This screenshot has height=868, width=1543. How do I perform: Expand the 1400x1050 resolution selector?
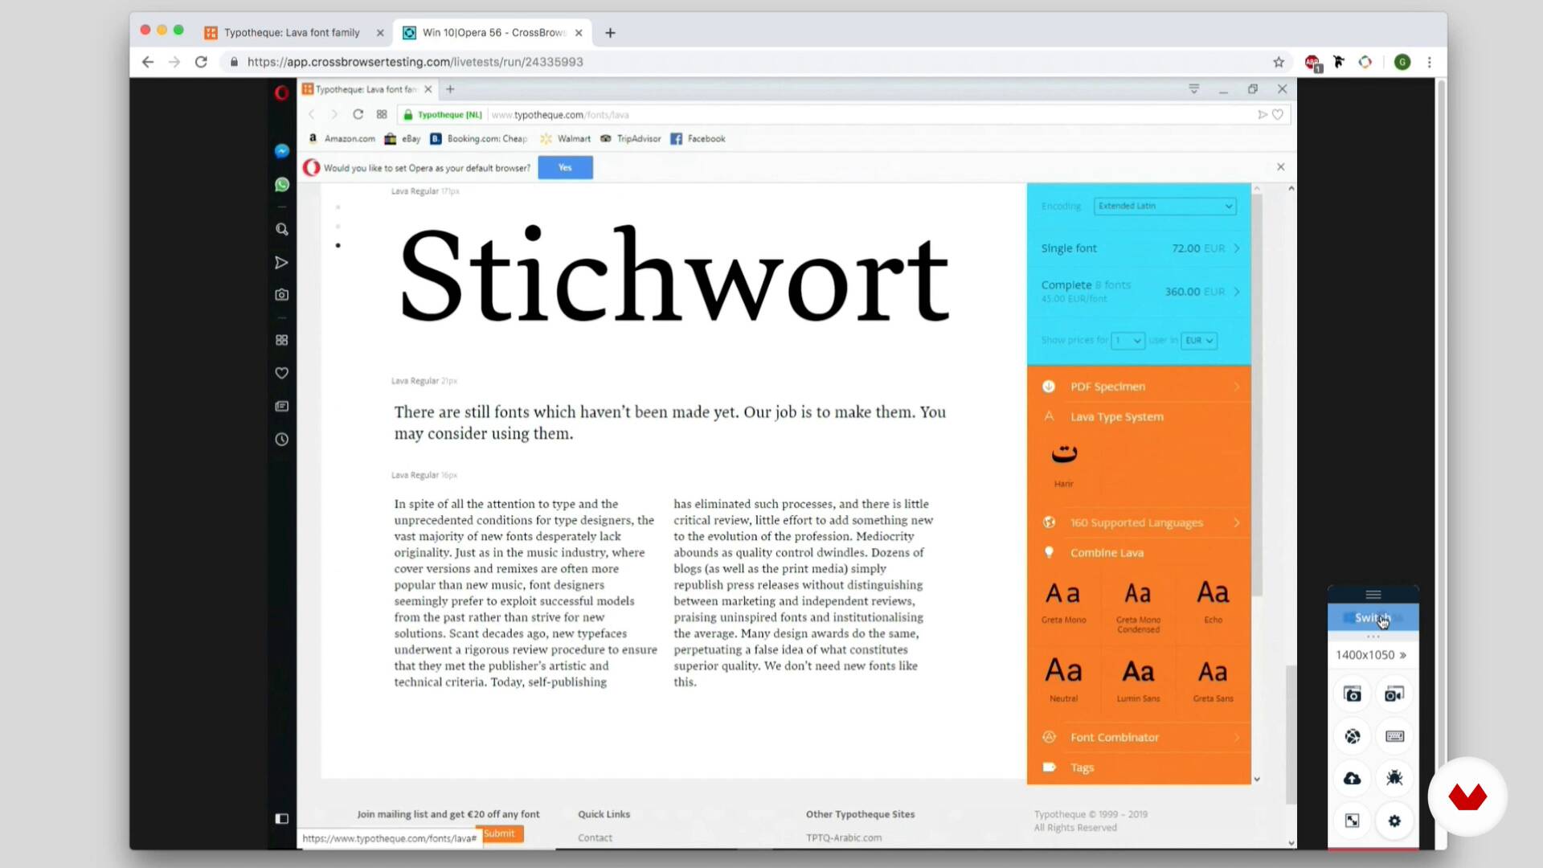[1371, 655]
